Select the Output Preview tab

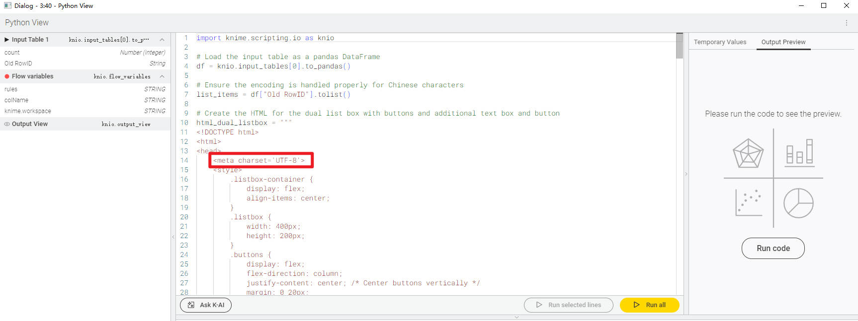(783, 42)
